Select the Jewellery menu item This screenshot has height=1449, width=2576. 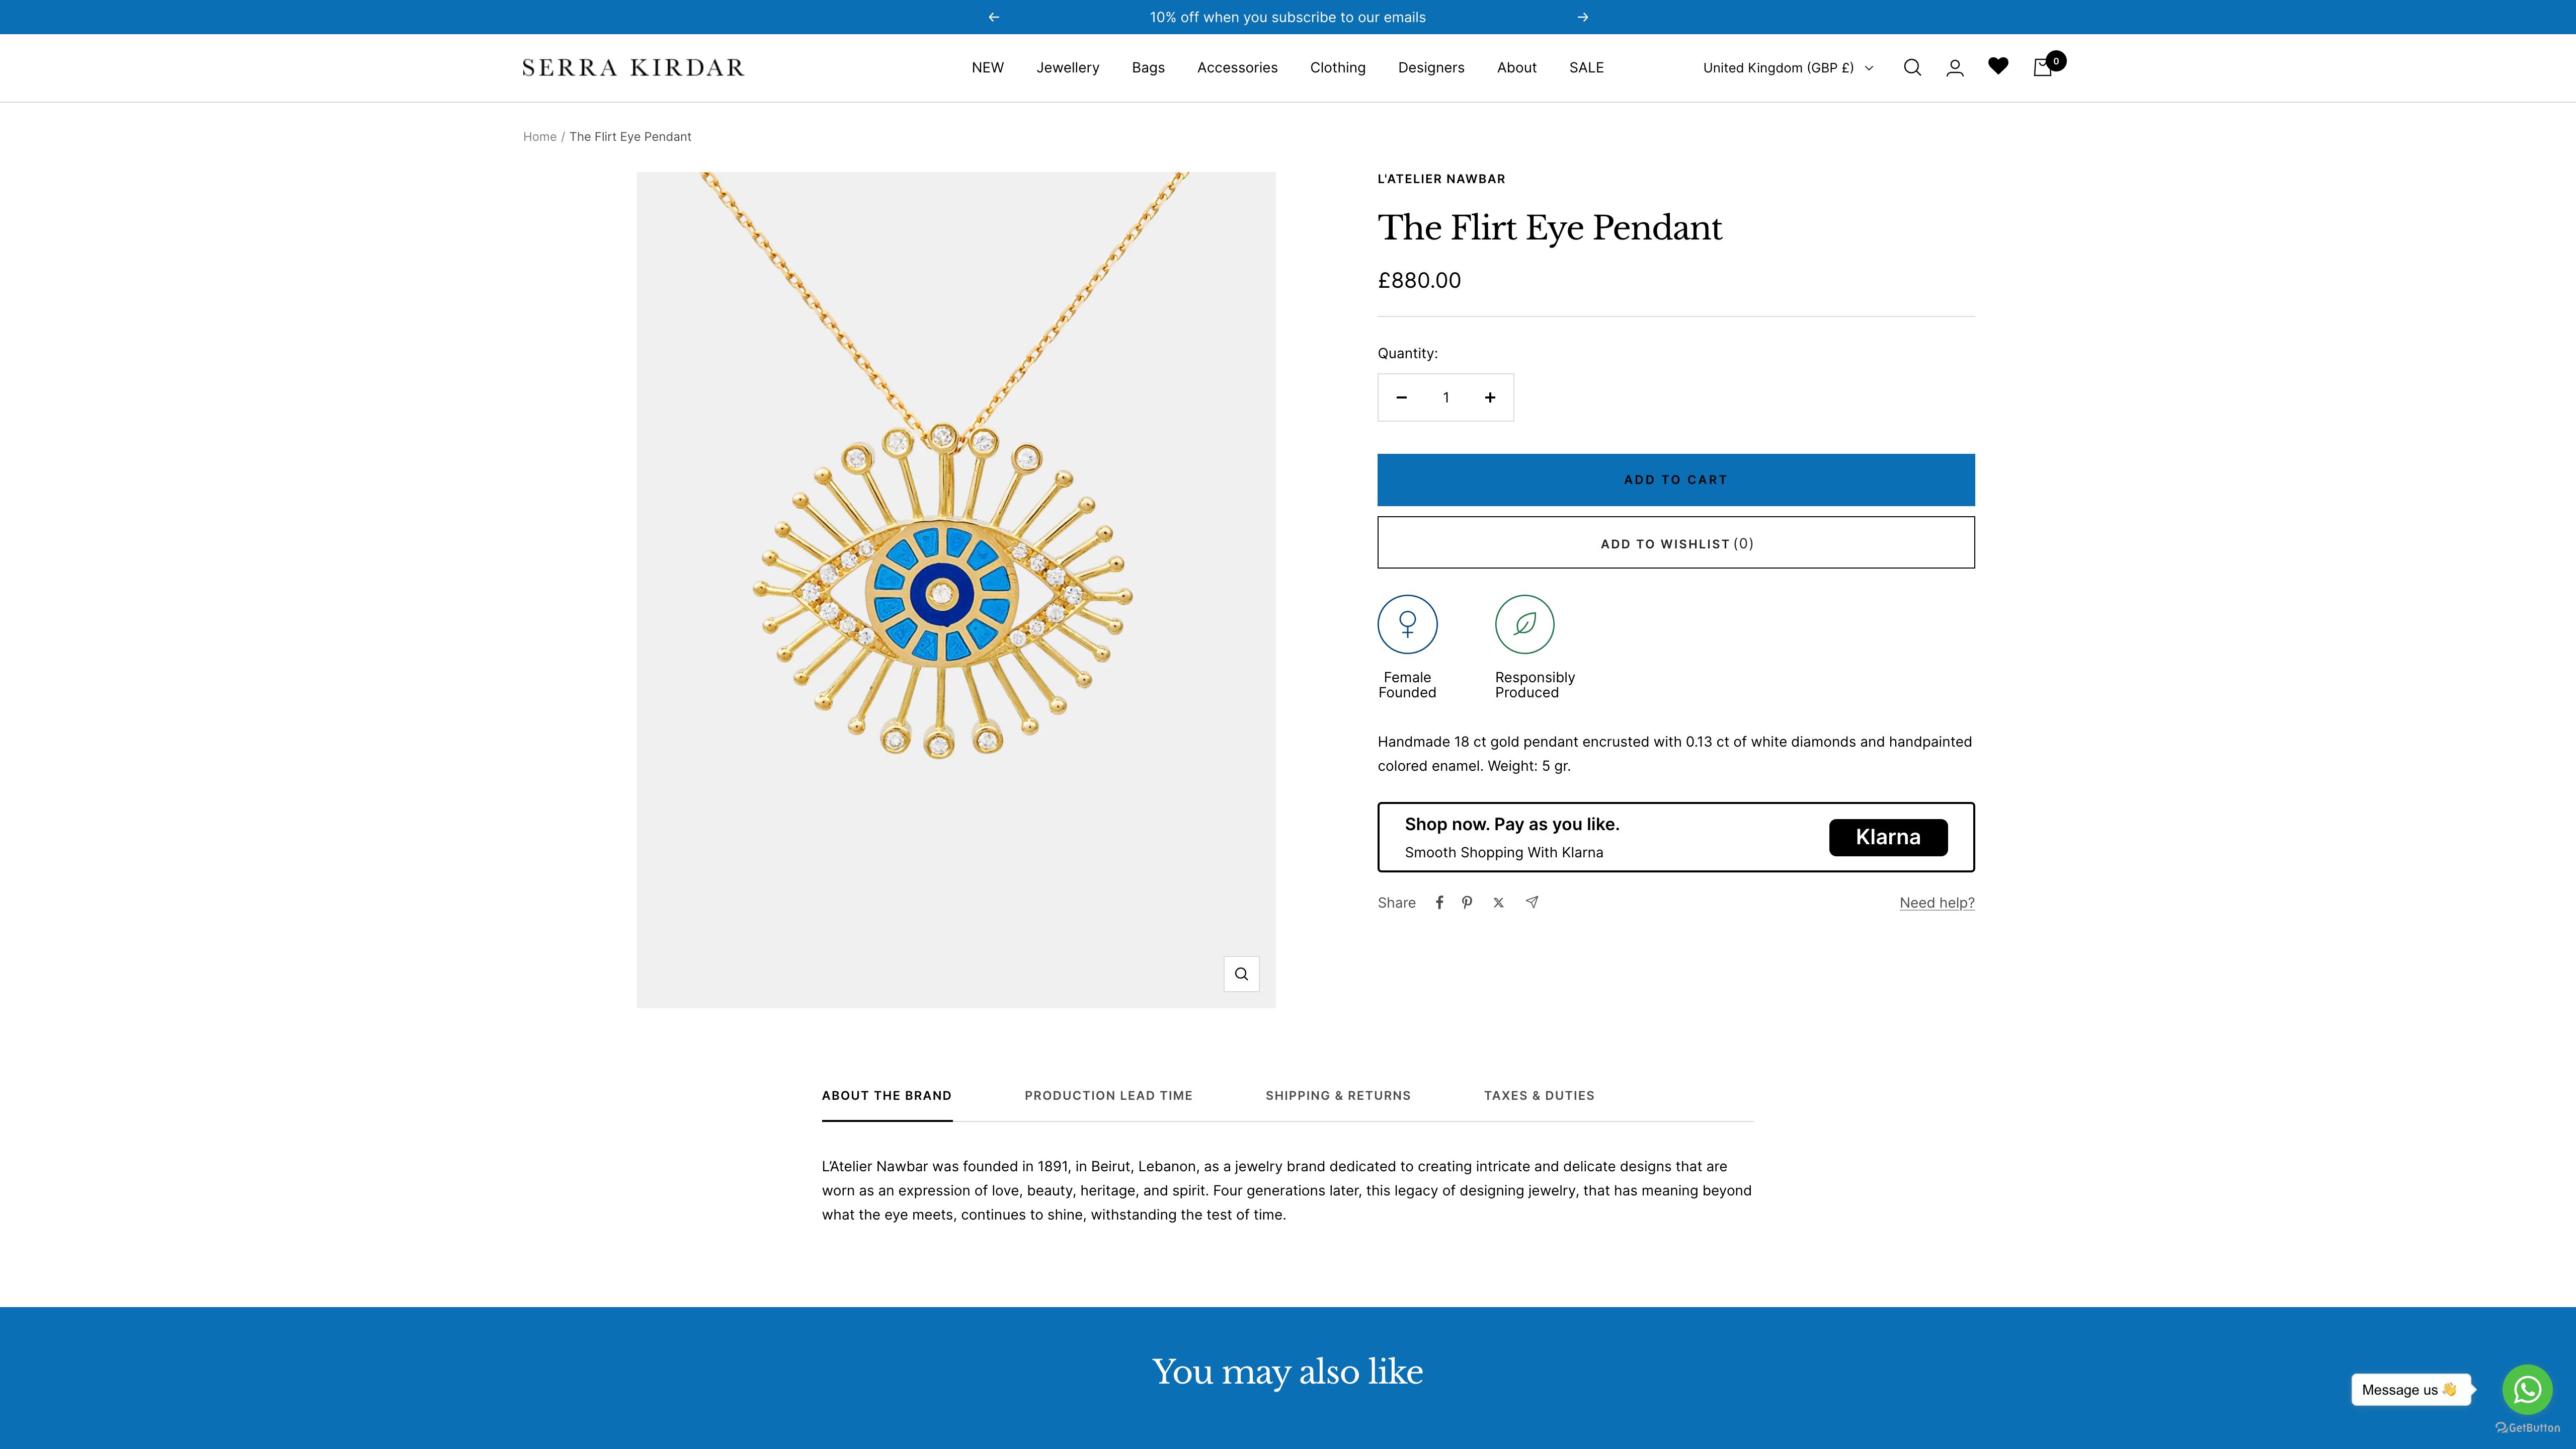[x=1067, y=67]
